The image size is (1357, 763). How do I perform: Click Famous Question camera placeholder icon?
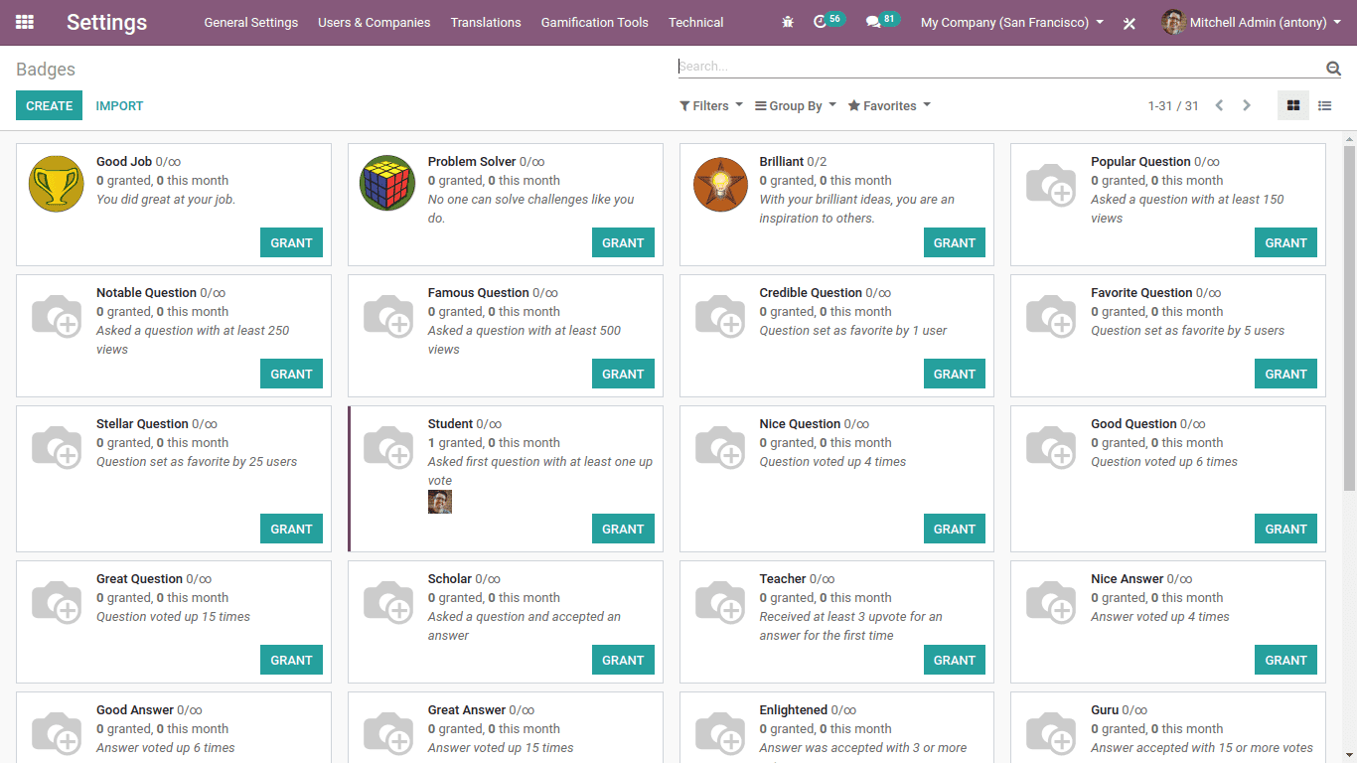click(x=388, y=315)
